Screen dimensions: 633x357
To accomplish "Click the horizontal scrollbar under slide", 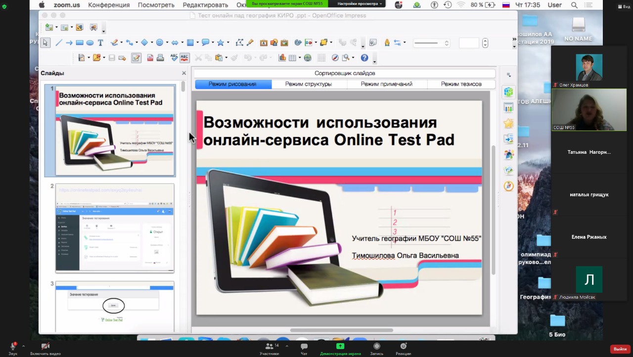I will (x=342, y=330).
